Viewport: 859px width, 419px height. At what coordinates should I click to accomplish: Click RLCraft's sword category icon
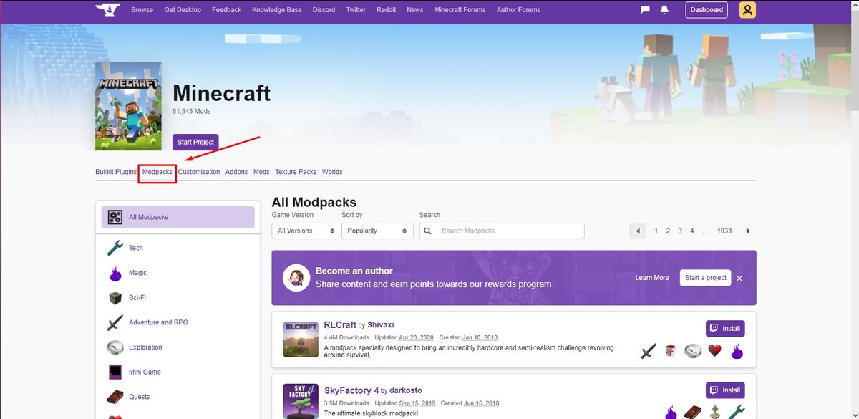(x=649, y=351)
